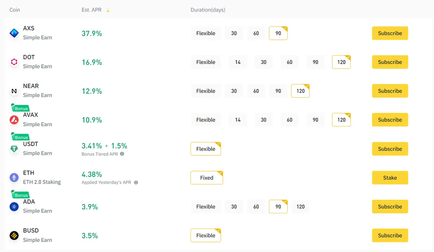Pick 90-day duration for DOT
Image resolution: width=434 pixels, height=252 pixels.
point(315,62)
